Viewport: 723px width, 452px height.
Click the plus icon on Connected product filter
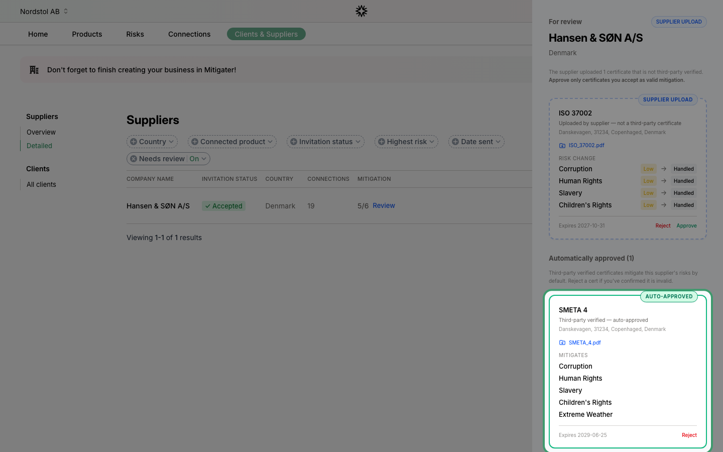tap(195, 142)
